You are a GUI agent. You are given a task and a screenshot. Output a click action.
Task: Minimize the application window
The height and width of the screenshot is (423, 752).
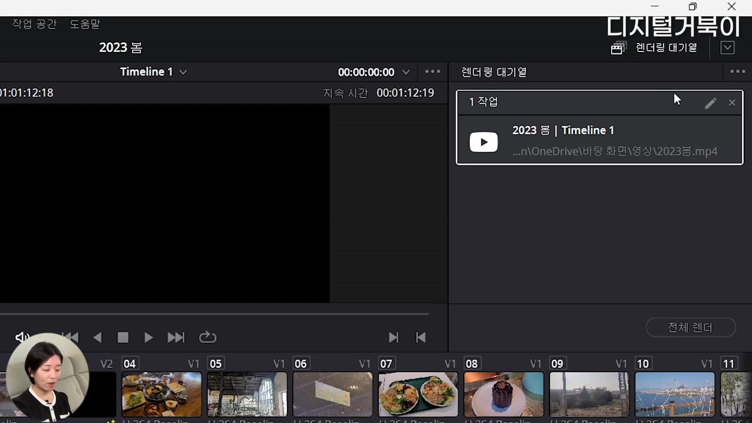pos(655,7)
